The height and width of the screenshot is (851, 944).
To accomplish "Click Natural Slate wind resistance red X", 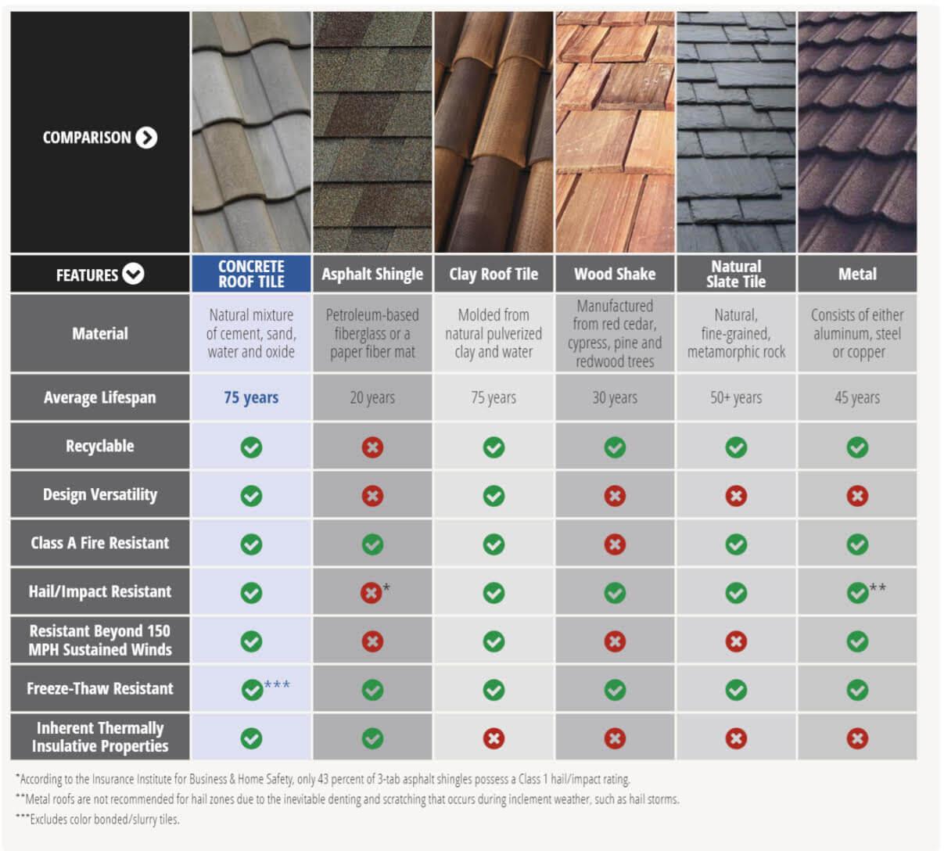I will pos(736,641).
